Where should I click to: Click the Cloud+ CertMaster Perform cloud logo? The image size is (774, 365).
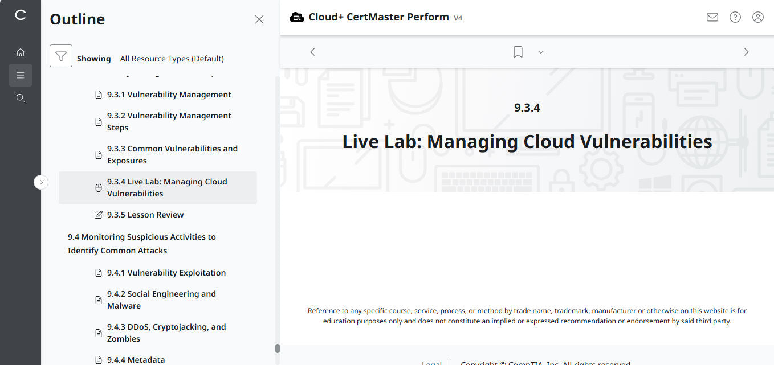297,17
